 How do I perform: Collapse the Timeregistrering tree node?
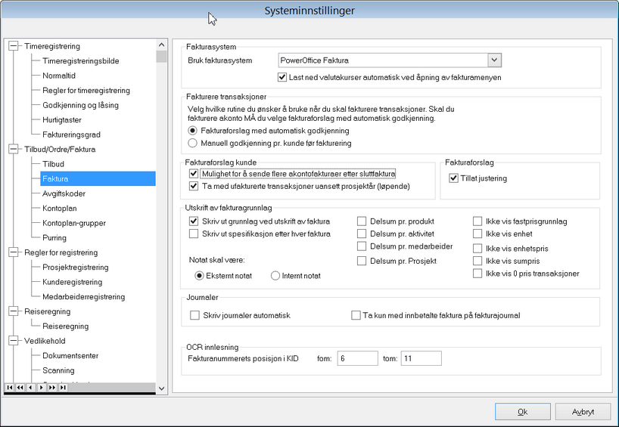(x=14, y=46)
